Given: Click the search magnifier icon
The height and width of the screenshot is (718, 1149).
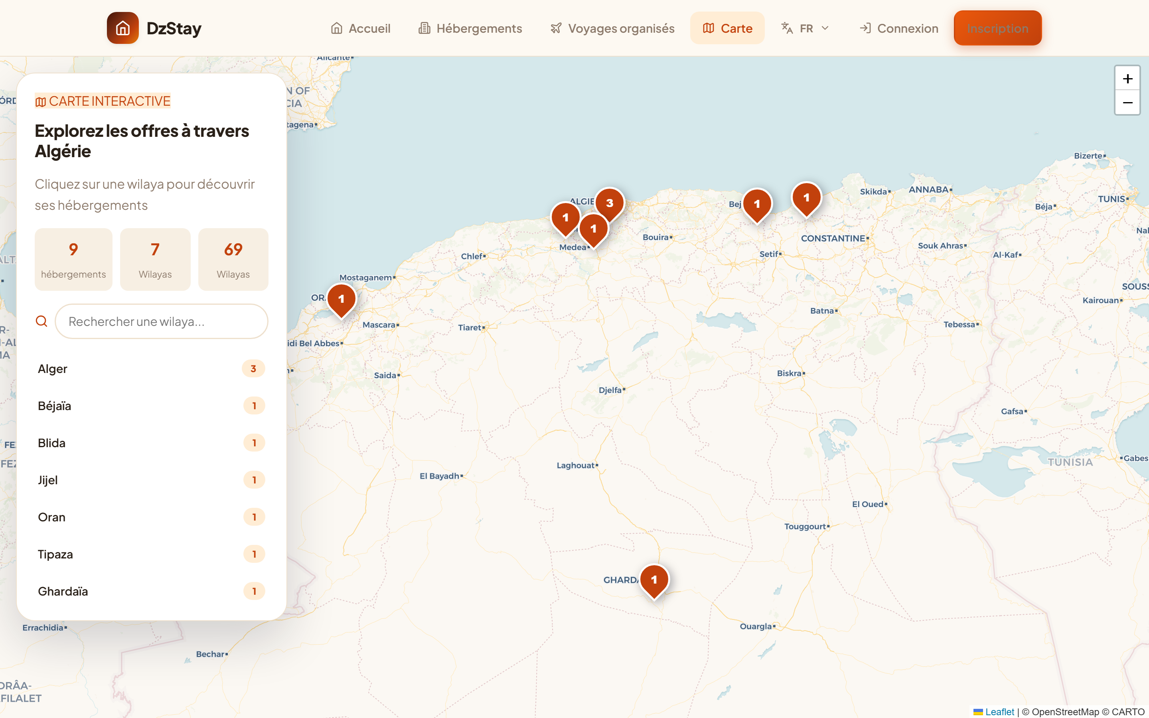Looking at the screenshot, I should pyautogui.click(x=42, y=322).
